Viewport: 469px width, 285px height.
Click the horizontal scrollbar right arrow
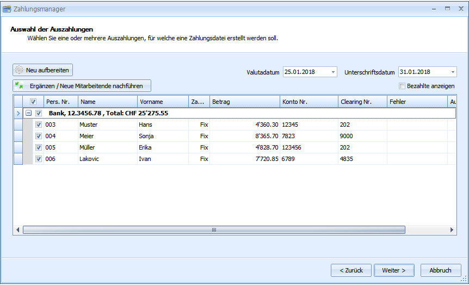(452, 231)
